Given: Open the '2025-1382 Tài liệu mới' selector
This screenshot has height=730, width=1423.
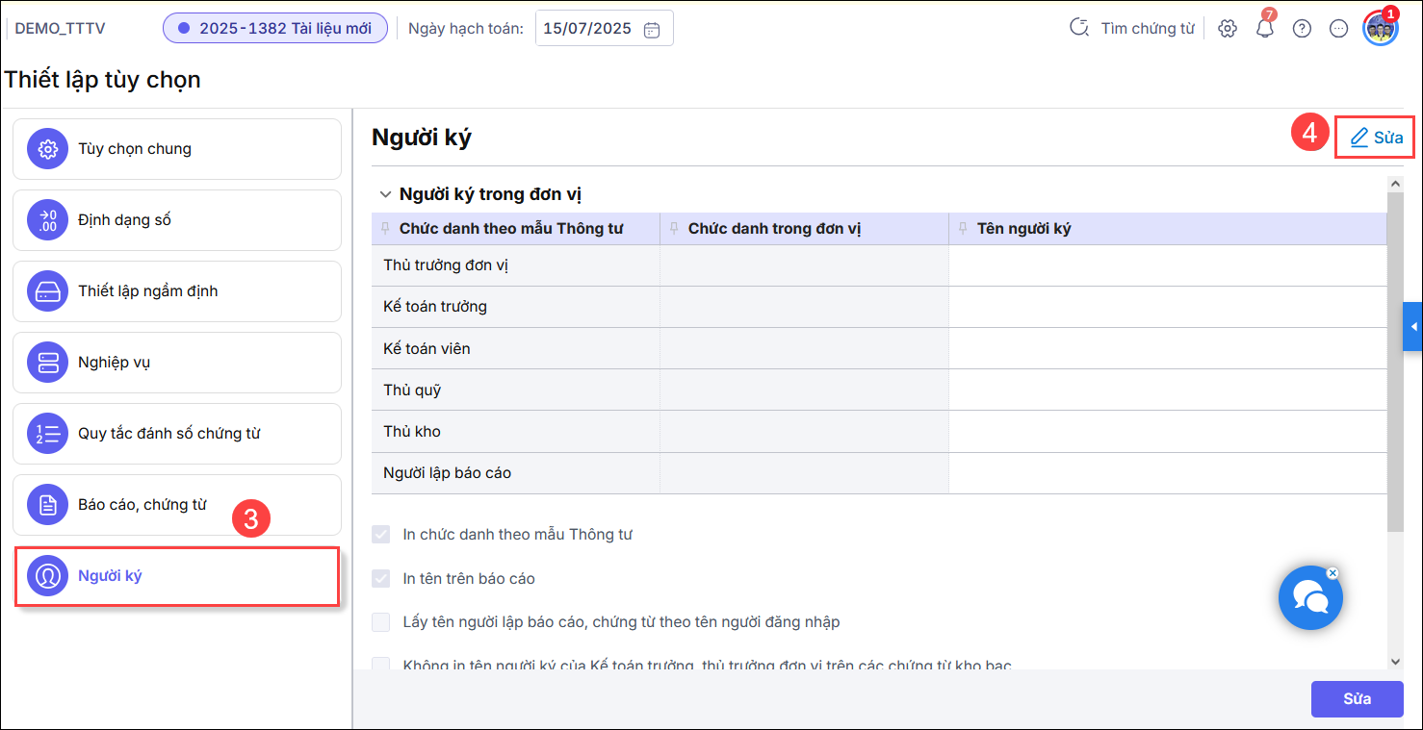Looking at the screenshot, I should 275,29.
